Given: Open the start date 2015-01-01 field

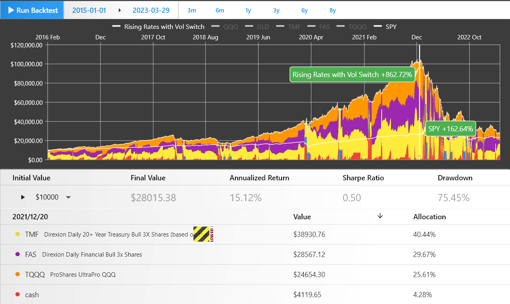Looking at the screenshot, I should click(x=89, y=10).
